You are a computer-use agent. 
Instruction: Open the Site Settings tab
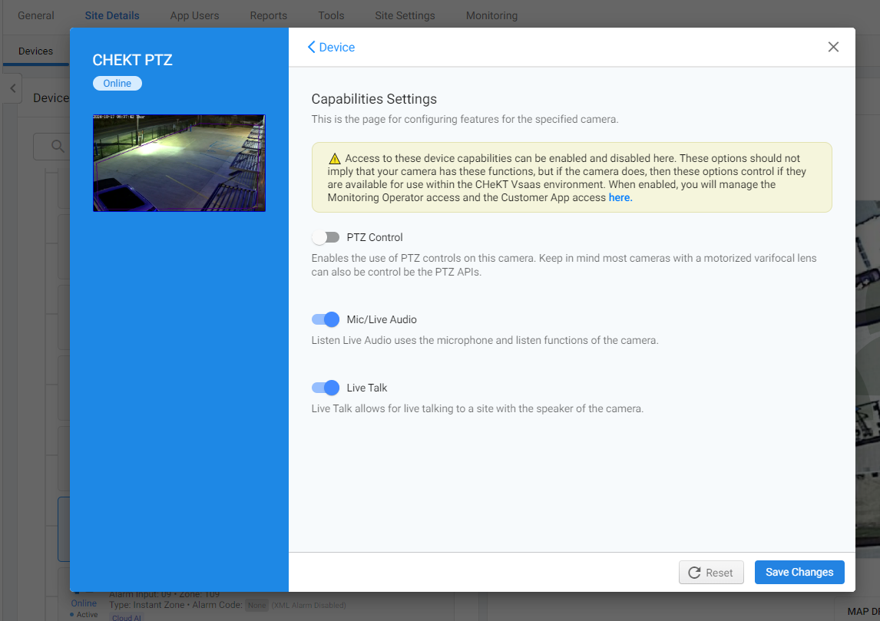(x=405, y=15)
